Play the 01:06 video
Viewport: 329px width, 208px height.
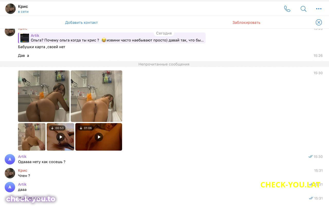[x=99, y=137]
